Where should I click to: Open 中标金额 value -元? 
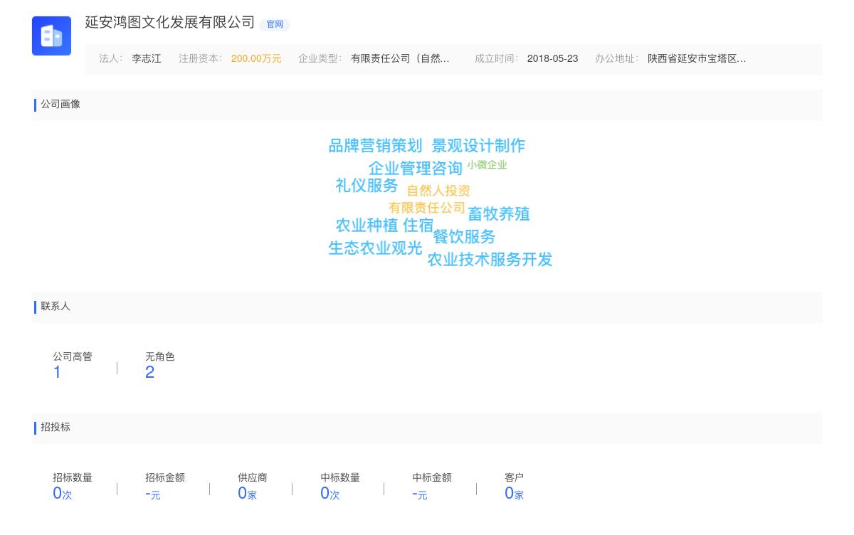point(419,494)
